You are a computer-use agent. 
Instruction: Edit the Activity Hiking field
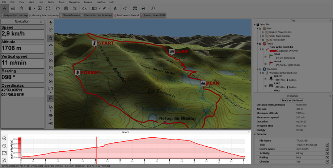coord(327,153)
